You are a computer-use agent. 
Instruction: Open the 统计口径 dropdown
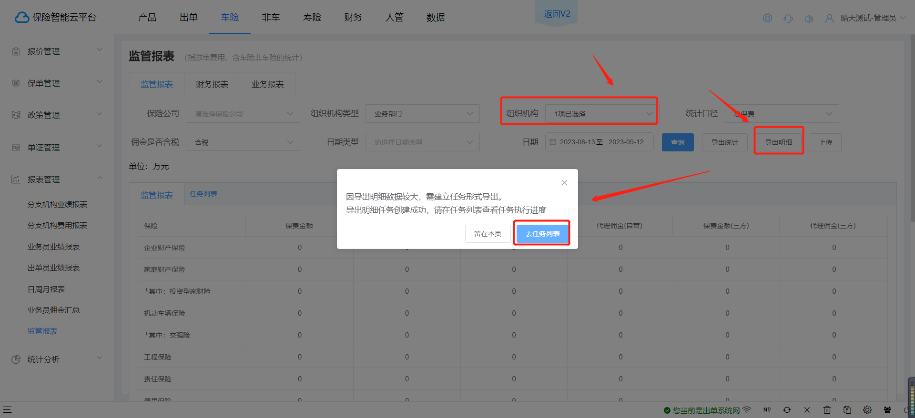point(782,114)
